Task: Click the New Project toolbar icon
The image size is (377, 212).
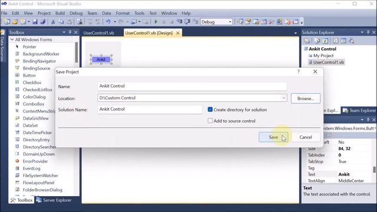Action: 7,22
